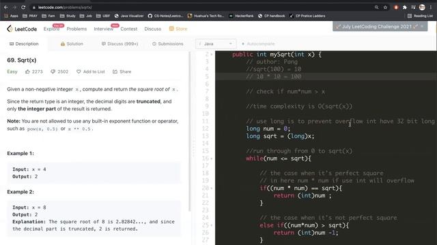Open the Extensions puzzle piece menu
This screenshot has height=245, width=437.
point(405,7)
